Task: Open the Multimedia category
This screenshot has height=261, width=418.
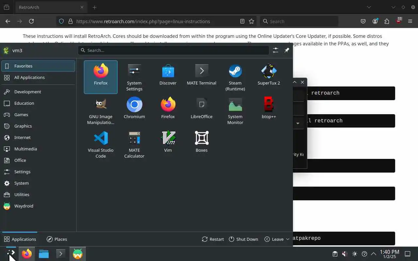Action: tap(38, 149)
